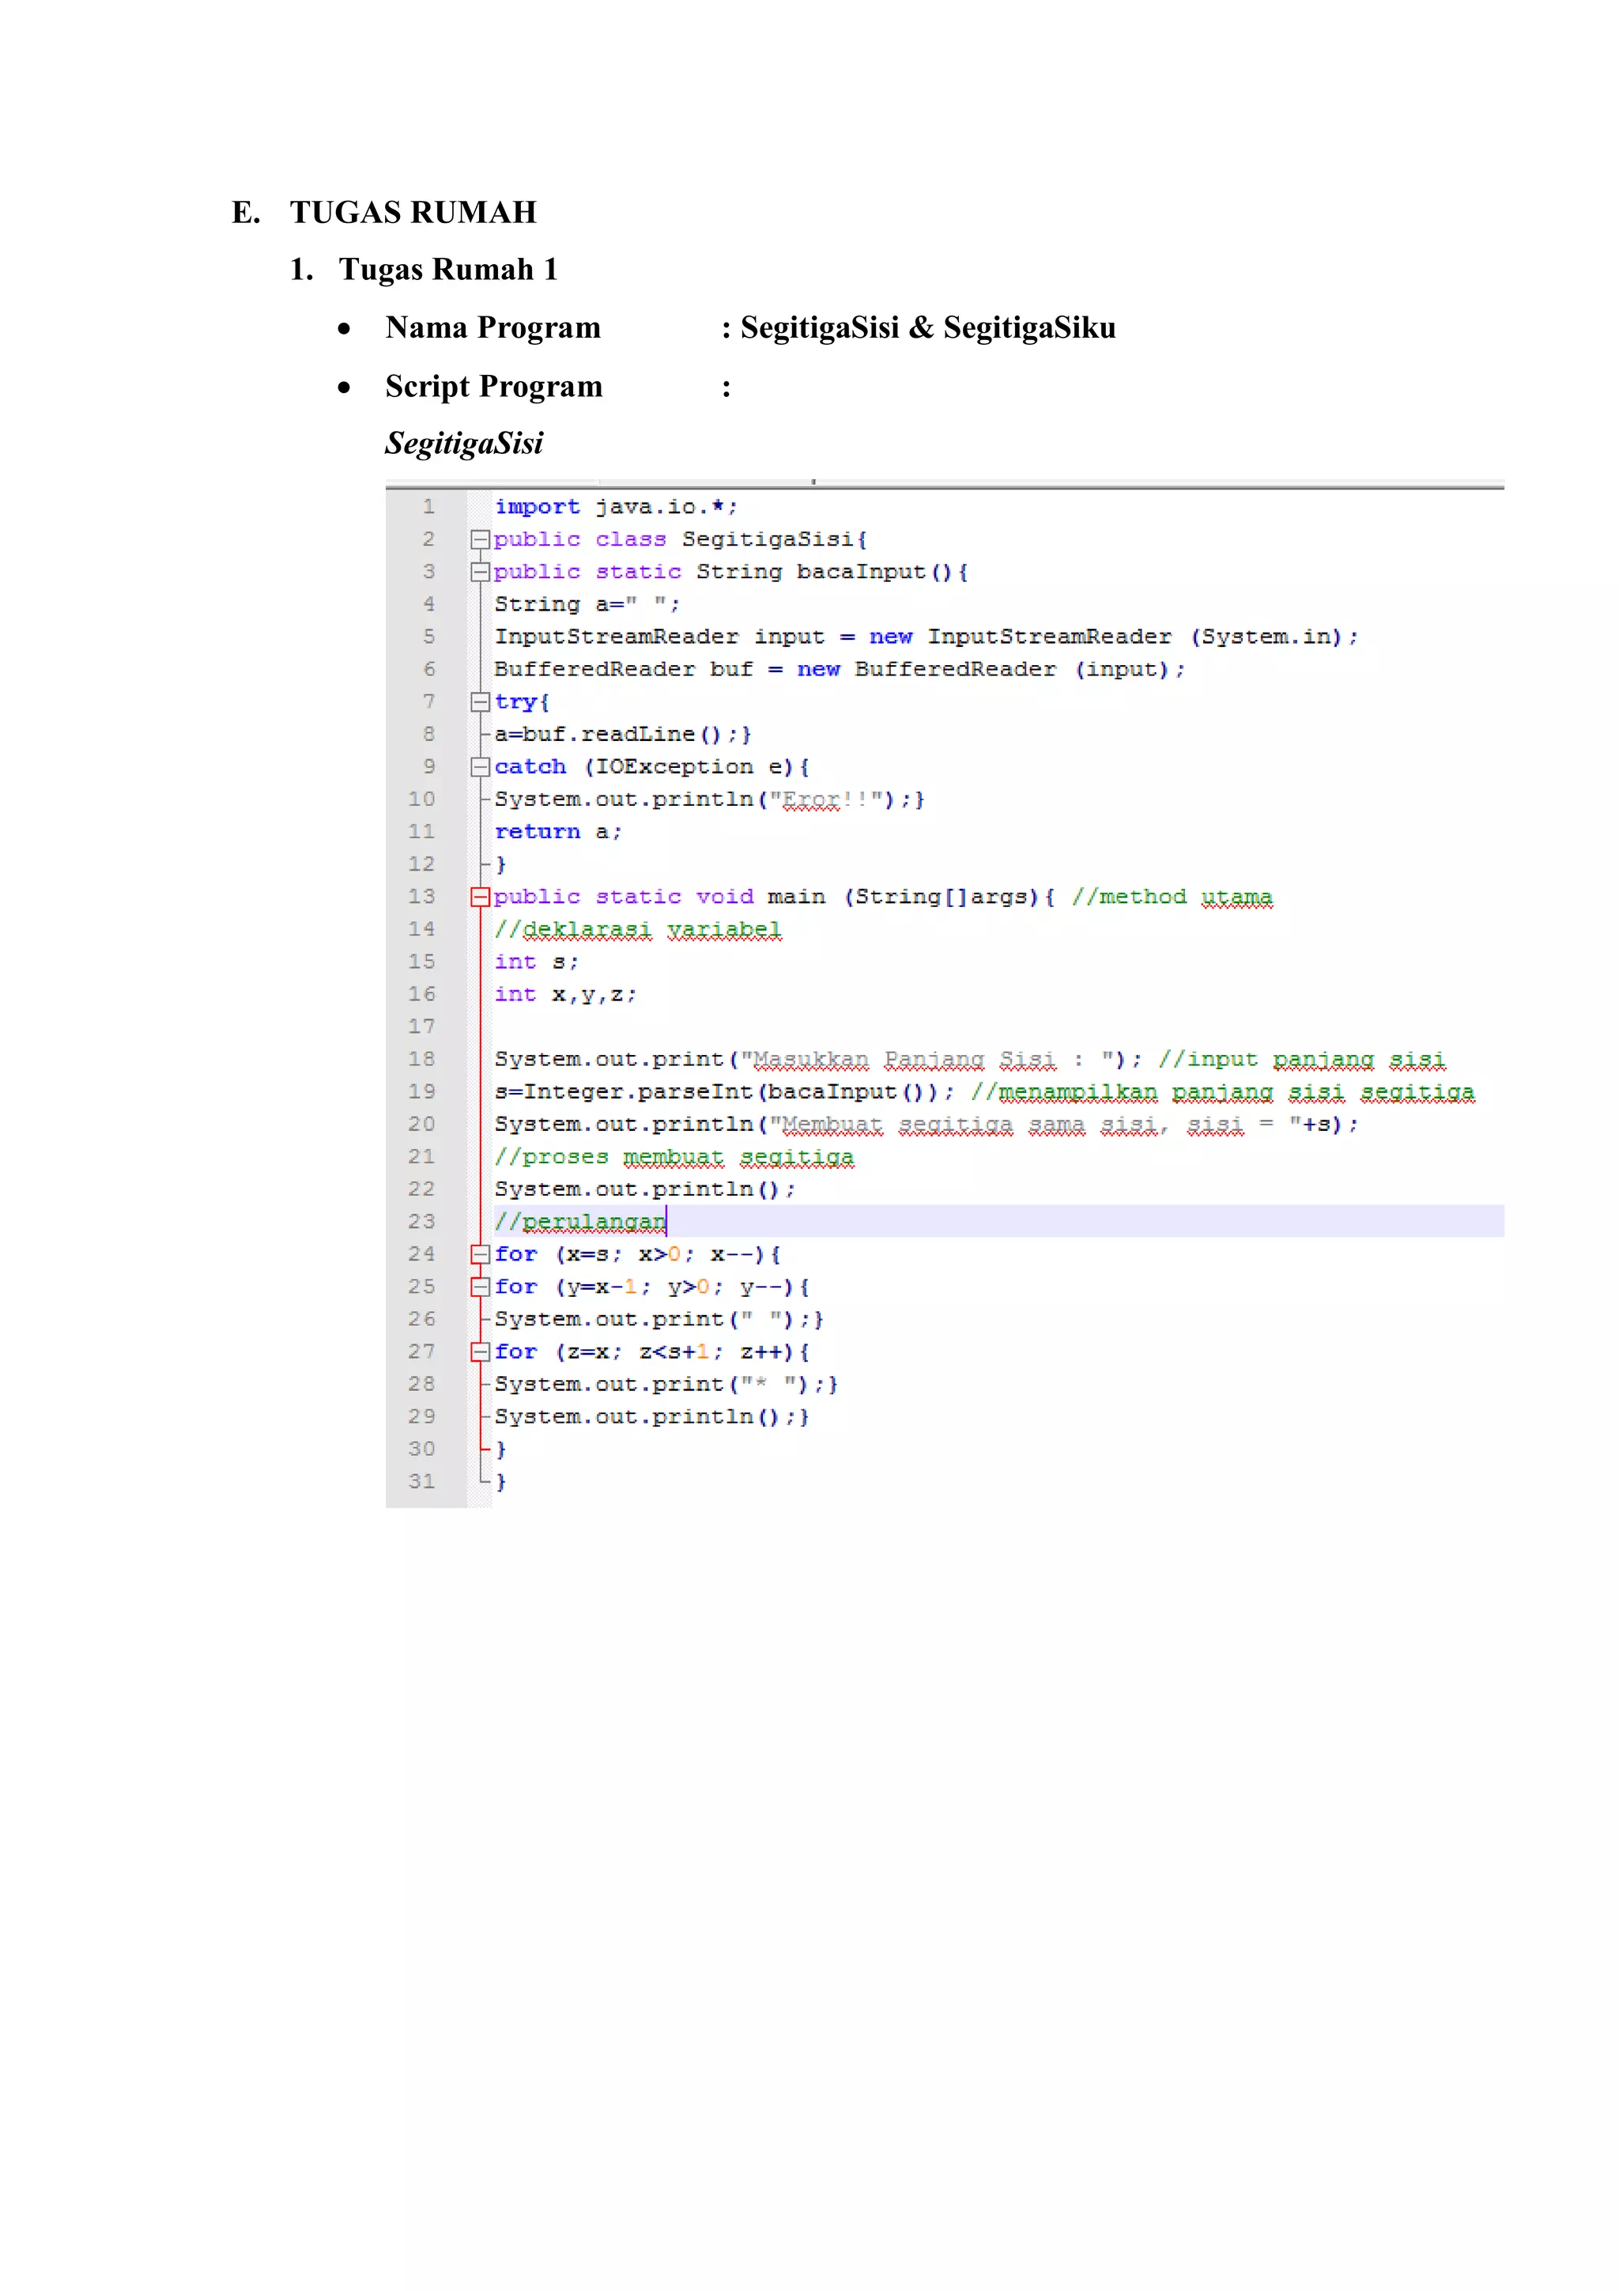Viewport: 1619px width, 2291px height.
Task: Click line number 17 in the gutter
Action: click(421, 1026)
